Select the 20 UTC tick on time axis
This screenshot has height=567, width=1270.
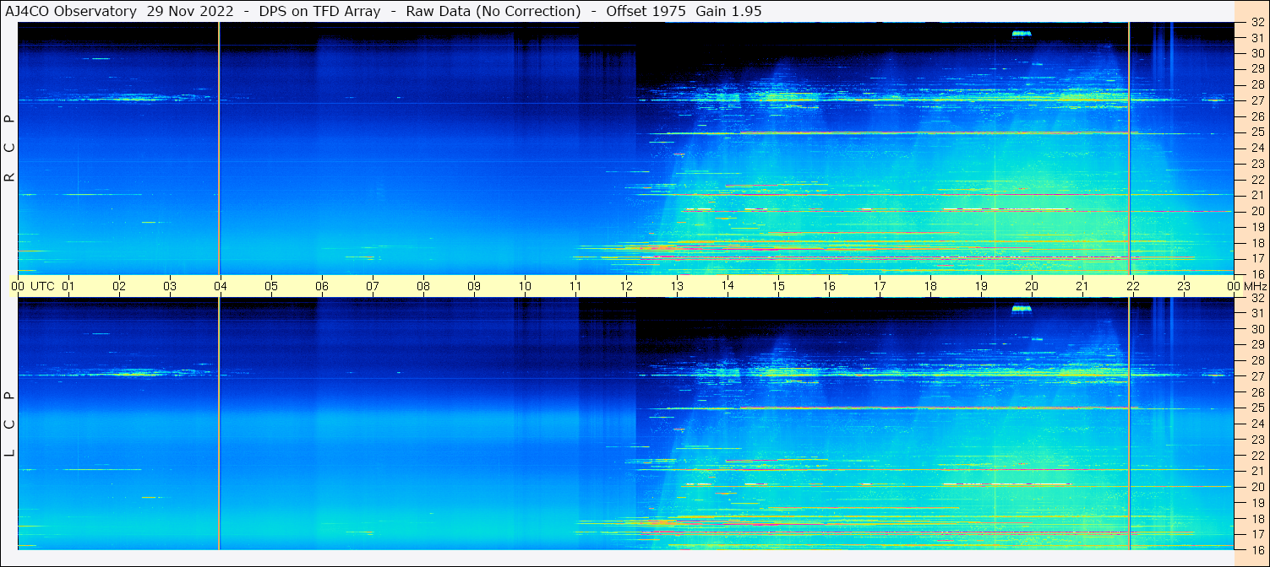pyautogui.click(x=1032, y=286)
